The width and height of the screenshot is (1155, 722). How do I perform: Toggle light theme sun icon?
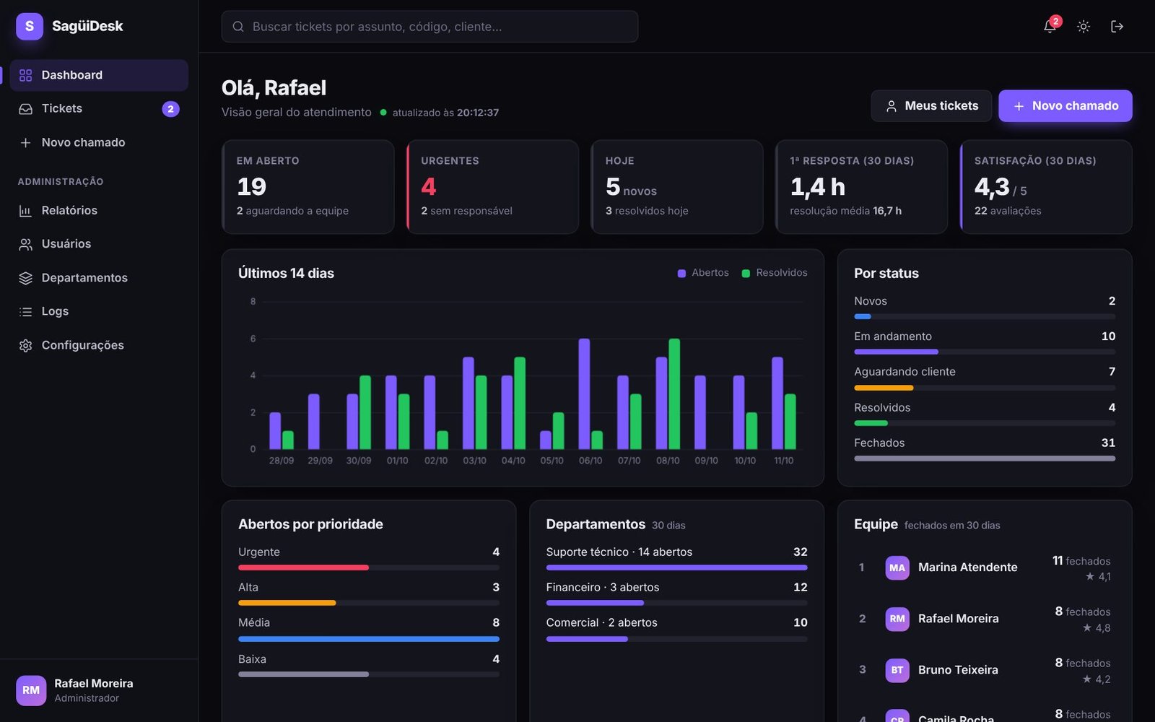point(1084,27)
